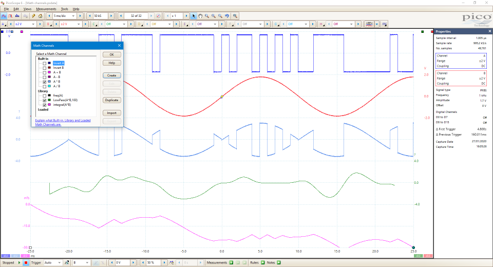Uncheck the A * B math channel
Screen dimensions: 493x267
44,82
